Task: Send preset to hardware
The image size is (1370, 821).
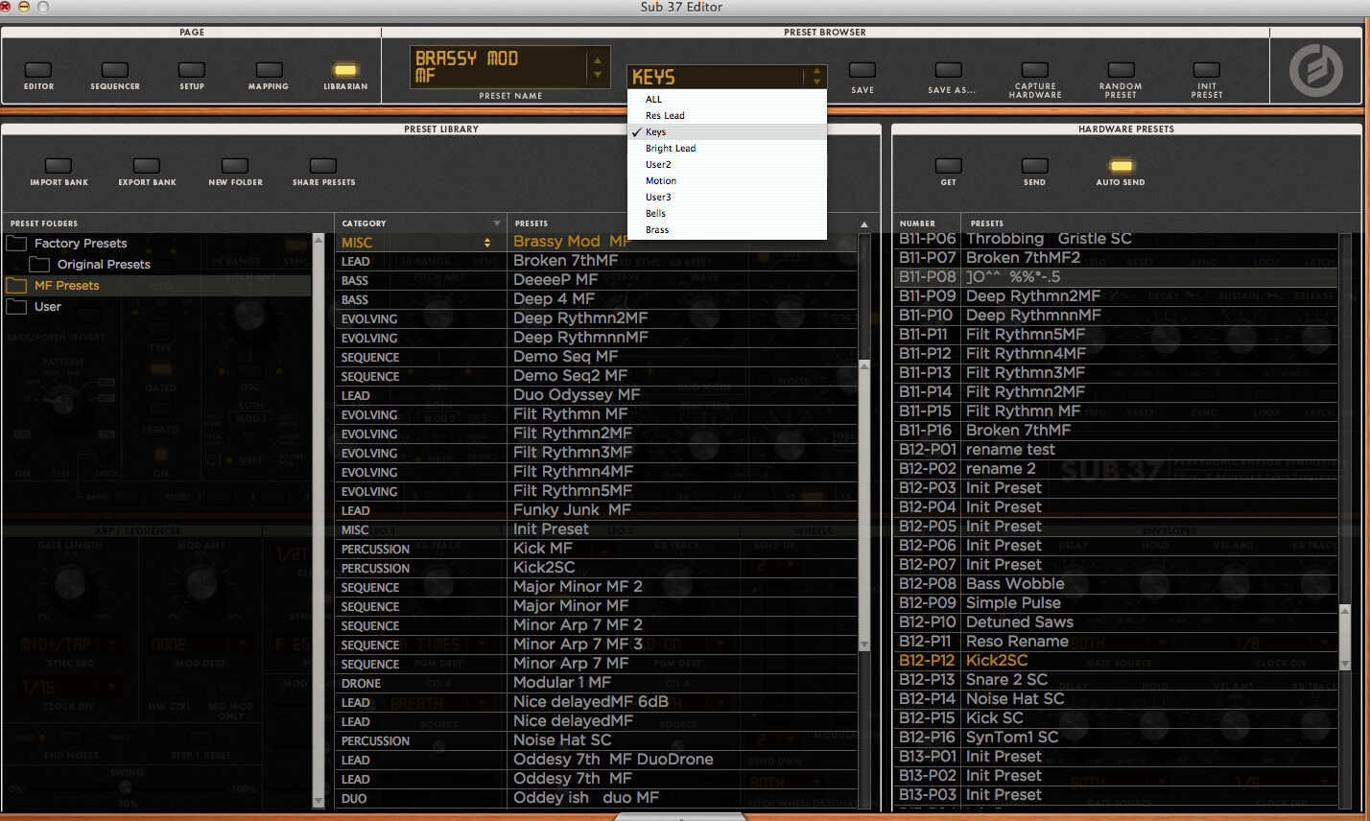Action: tap(1034, 166)
